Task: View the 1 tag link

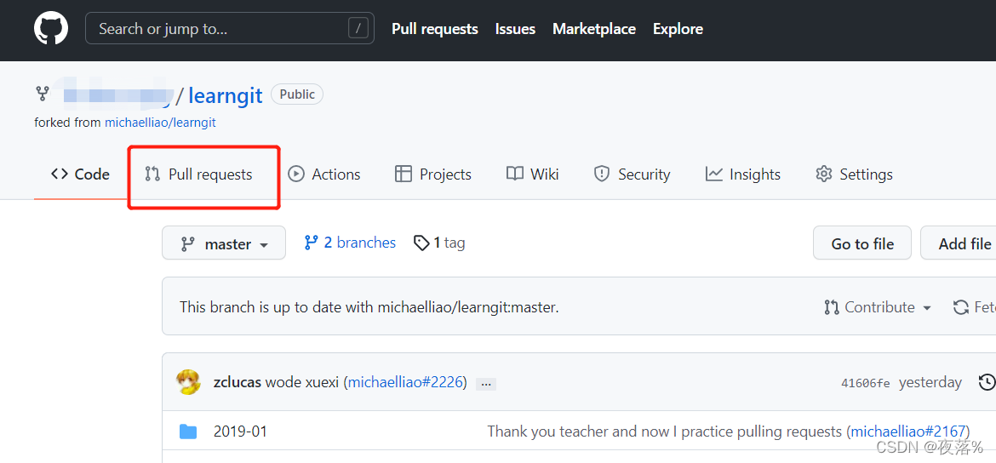Action: point(439,243)
